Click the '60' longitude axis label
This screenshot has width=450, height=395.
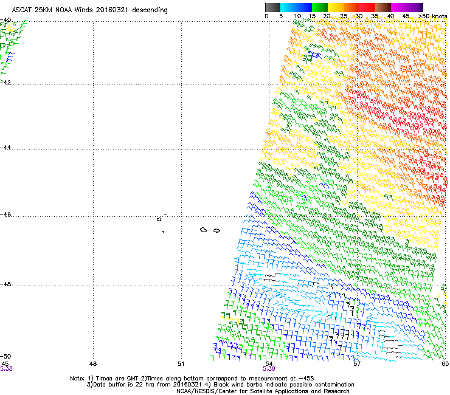point(445,364)
